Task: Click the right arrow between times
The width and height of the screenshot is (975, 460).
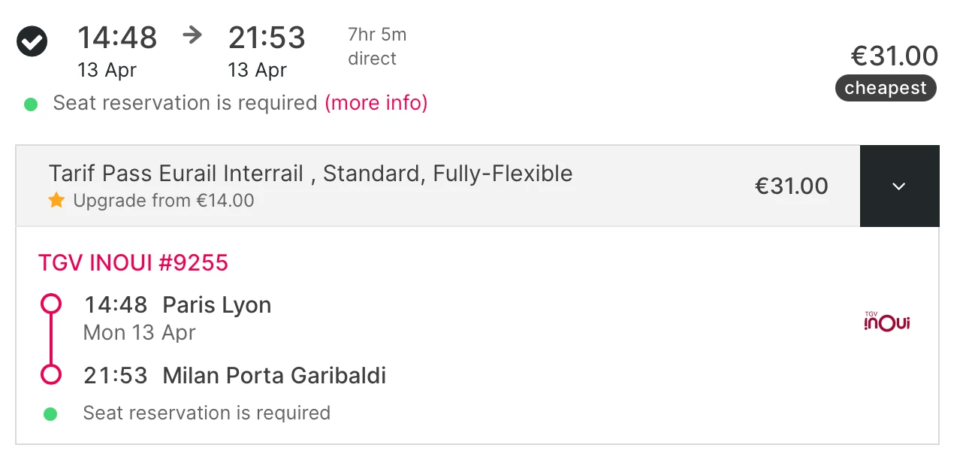Action: (193, 35)
